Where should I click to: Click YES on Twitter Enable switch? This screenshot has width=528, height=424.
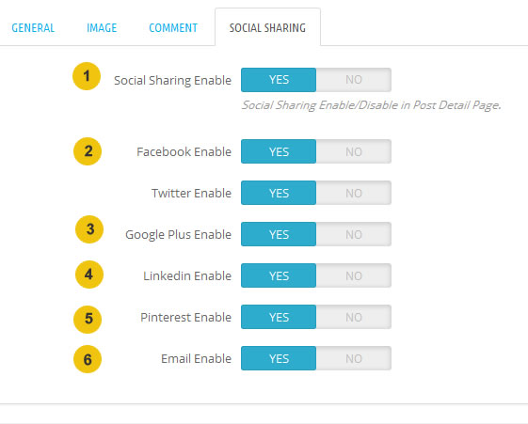point(279,193)
